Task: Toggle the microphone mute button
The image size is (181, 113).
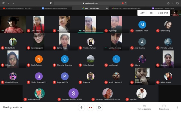Action: pos(81,108)
